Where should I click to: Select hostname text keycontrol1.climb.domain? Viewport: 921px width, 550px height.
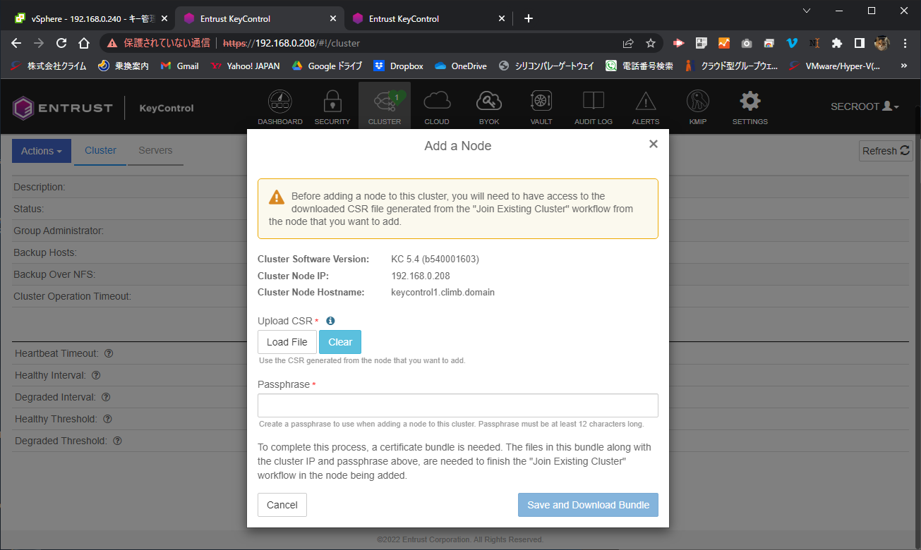pyautogui.click(x=443, y=292)
